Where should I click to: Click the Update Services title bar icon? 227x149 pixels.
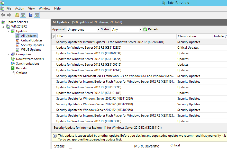click(2, 3)
